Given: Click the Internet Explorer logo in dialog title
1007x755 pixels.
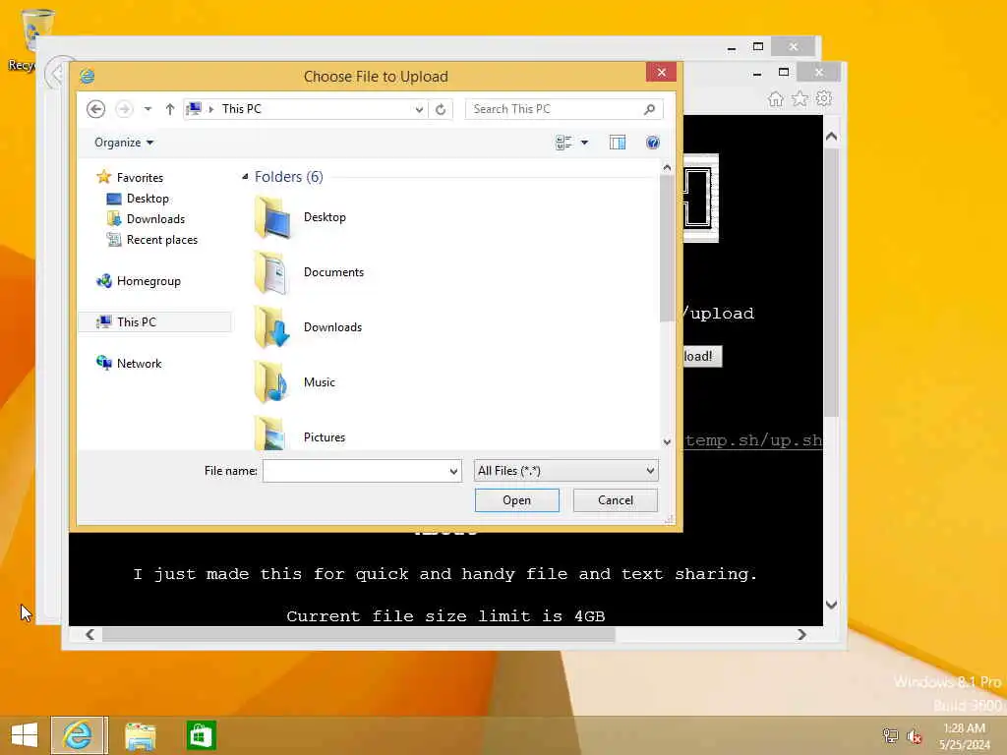Looking at the screenshot, I should 88,77.
